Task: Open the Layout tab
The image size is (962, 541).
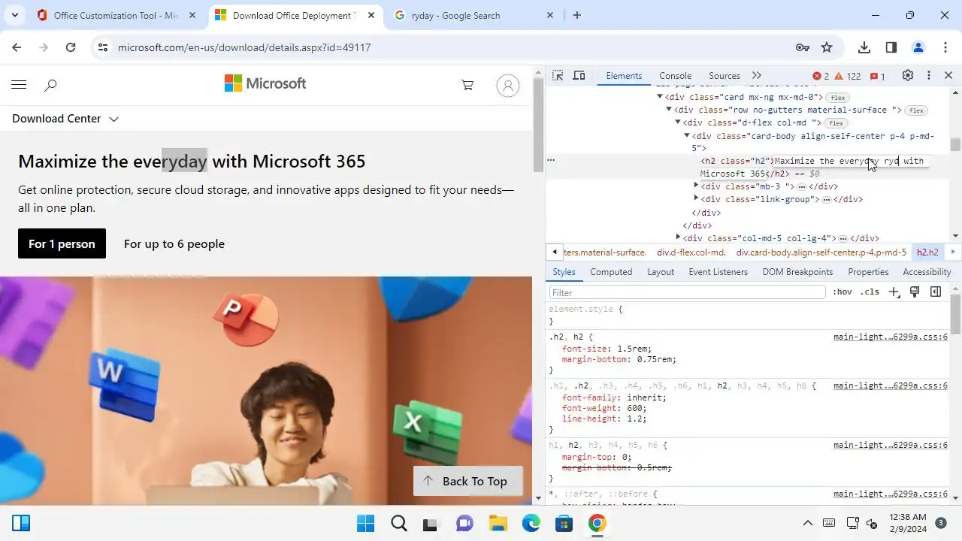Action: coord(661,272)
